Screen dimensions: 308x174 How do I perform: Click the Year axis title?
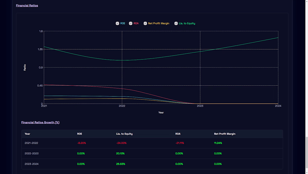tap(161, 112)
